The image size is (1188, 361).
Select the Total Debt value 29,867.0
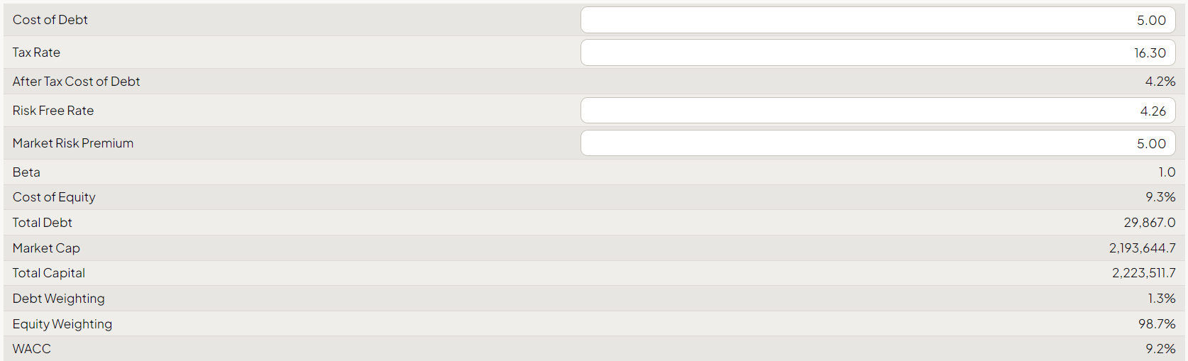1149,223
